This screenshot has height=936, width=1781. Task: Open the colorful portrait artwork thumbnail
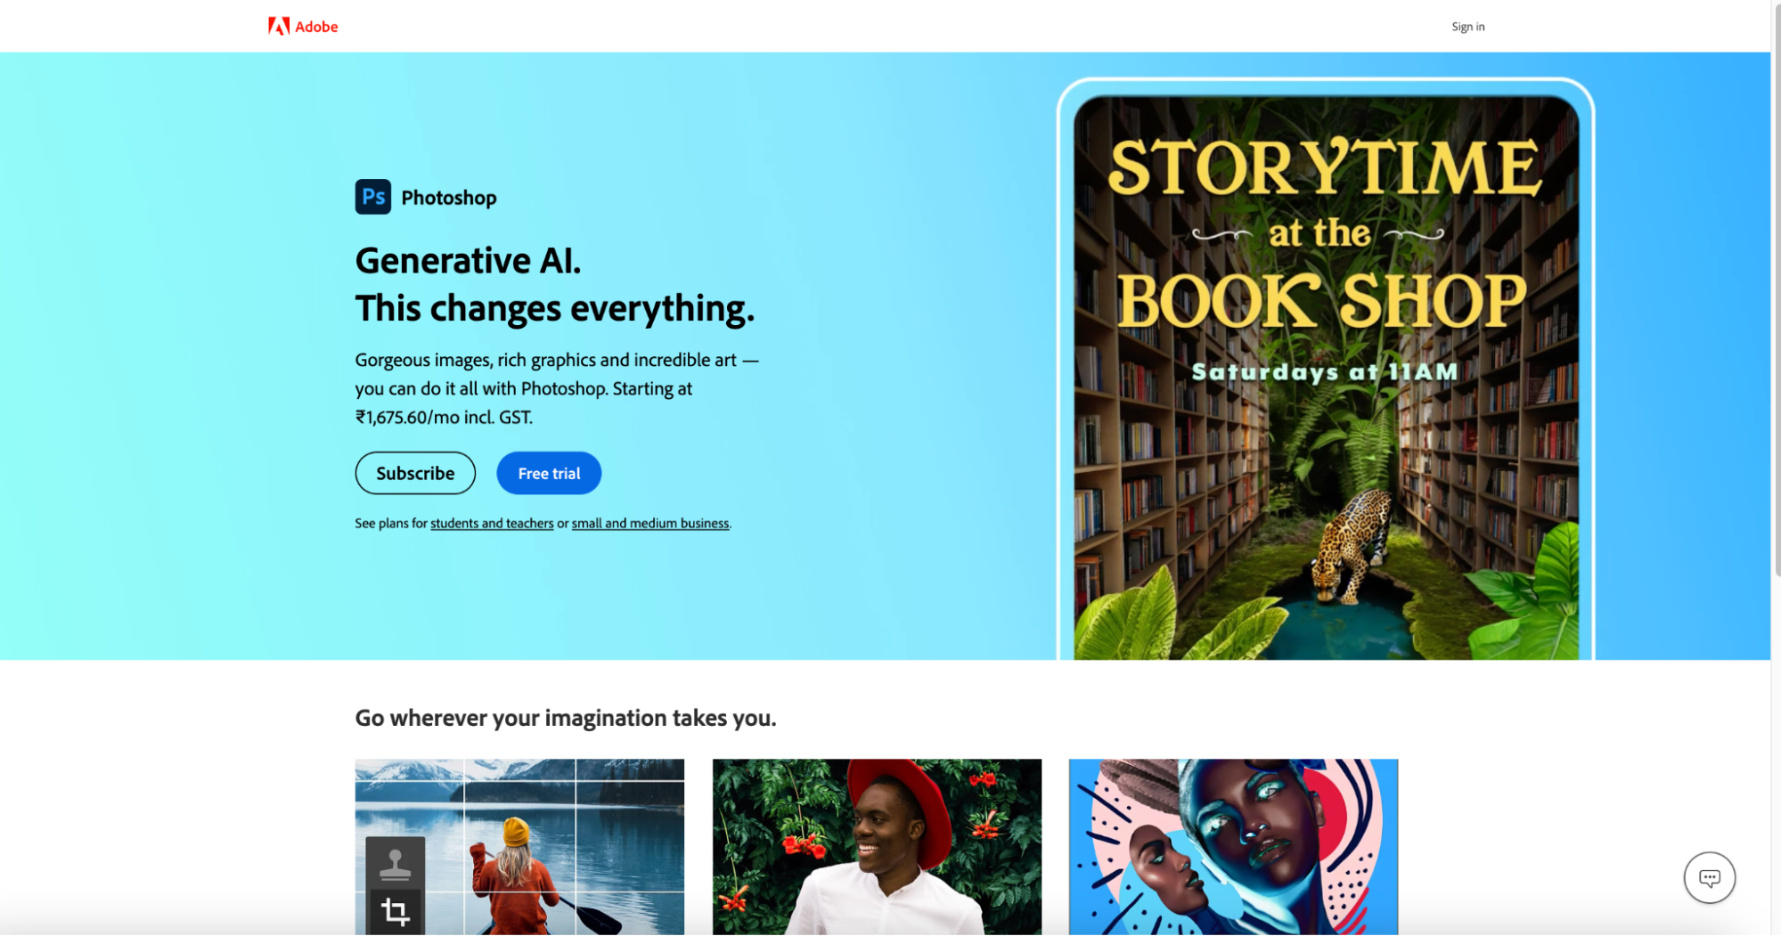click(1233, 847)
